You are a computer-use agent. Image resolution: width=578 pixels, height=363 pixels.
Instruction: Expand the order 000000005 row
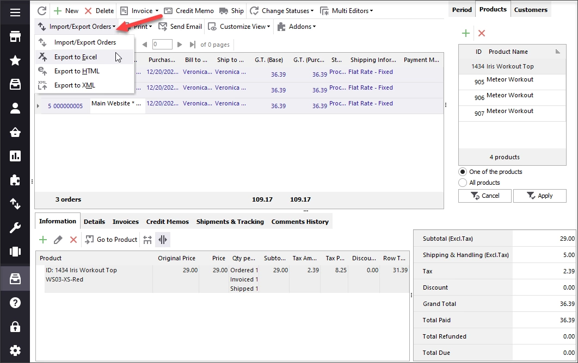(x=38, y=106)
